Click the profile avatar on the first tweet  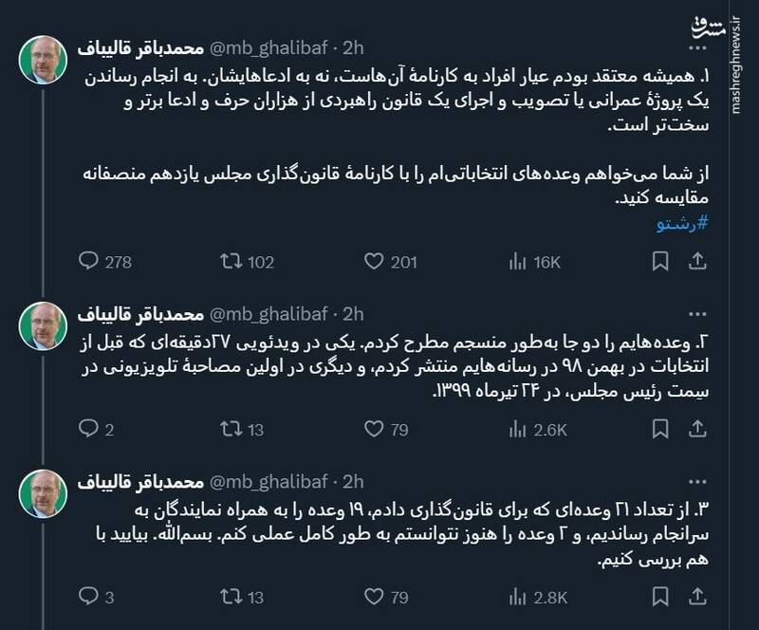pyautogui.click(x=43, y=59)
